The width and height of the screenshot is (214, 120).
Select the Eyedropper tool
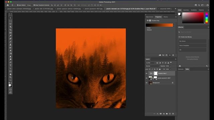[10, 36]
